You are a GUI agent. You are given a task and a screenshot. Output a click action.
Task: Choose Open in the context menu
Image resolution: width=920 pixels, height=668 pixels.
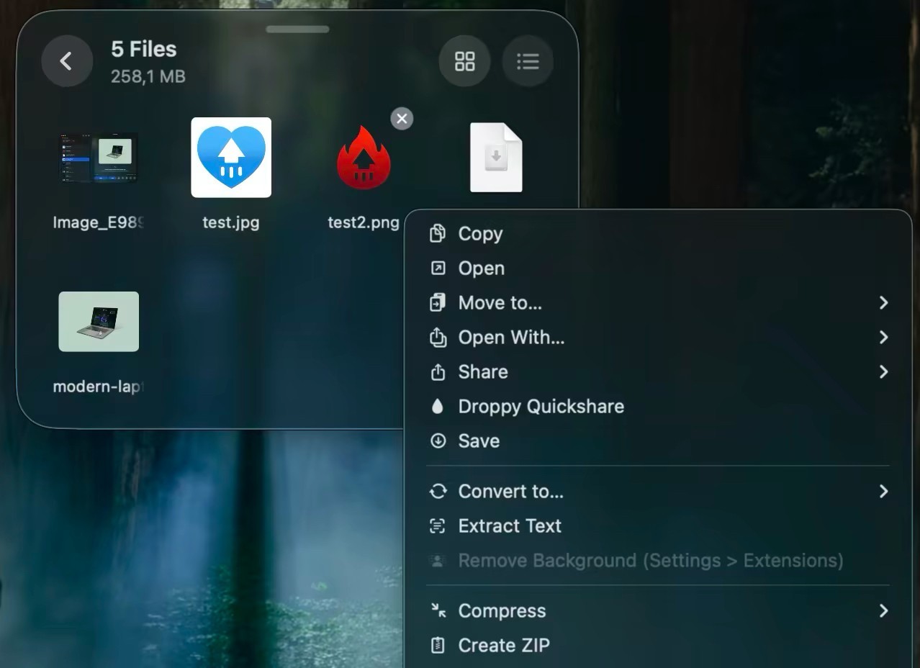pyautogui.click(x=481, y=268)
